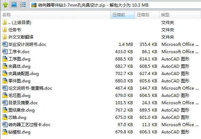
Task: Sort by the 名称 column header
Action: coord(56,15)
